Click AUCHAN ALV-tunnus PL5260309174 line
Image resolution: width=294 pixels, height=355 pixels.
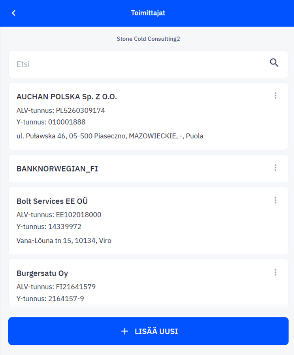[60, 110]
